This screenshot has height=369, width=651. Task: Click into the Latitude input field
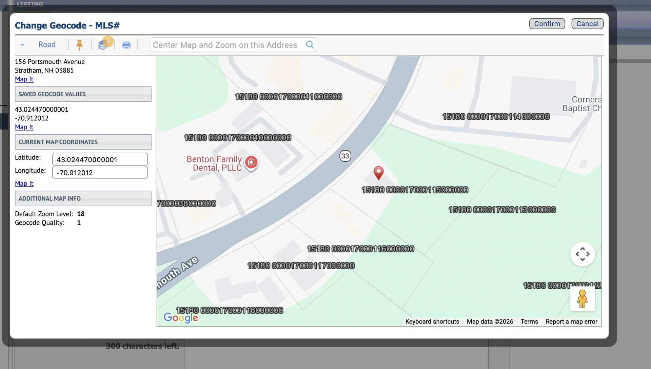pos(100,159)
